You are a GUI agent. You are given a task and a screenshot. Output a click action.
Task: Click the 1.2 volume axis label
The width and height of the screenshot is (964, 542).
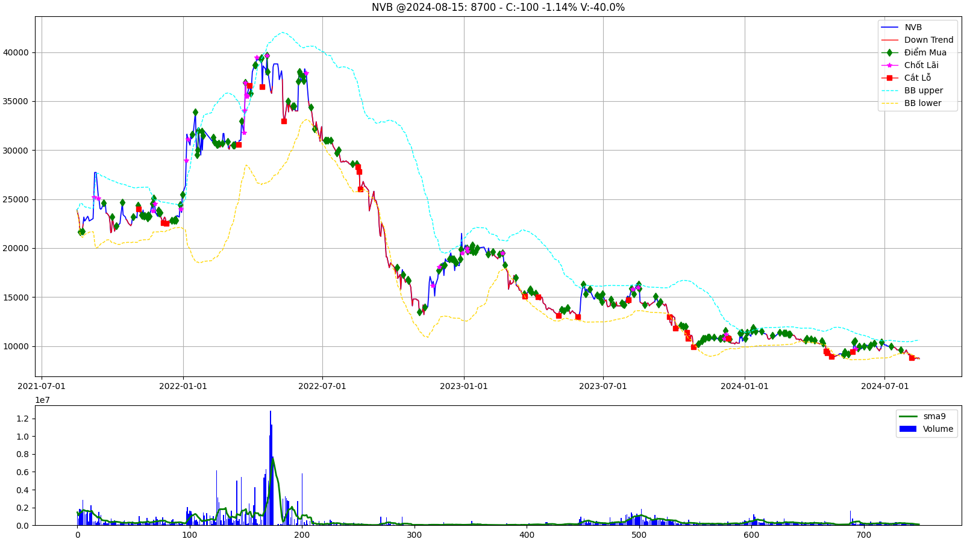coord(22,419)
